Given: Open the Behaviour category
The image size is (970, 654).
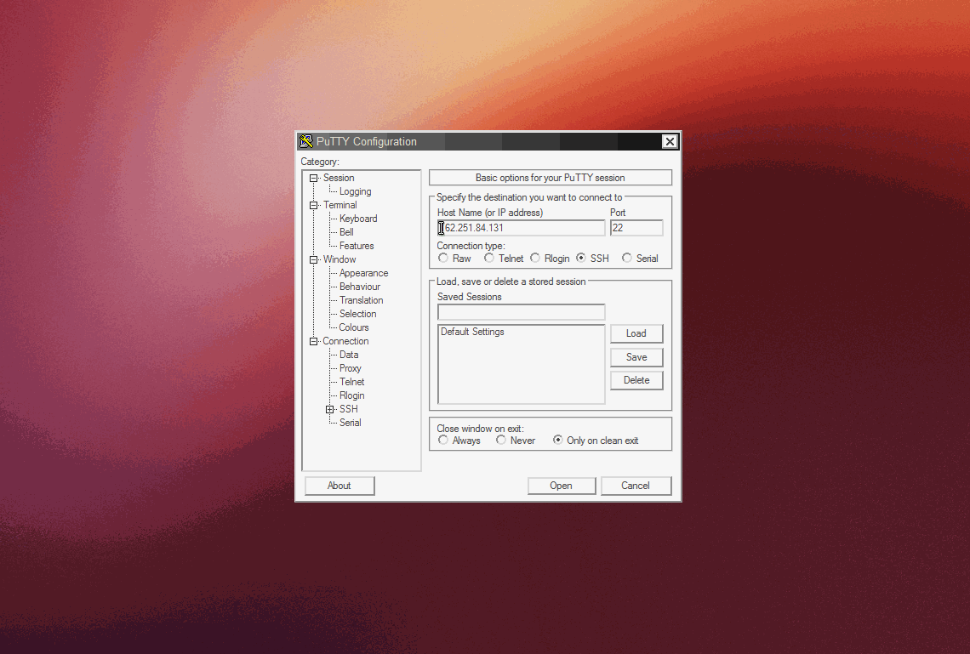Looking at the screenshot, I should (359, 287).
